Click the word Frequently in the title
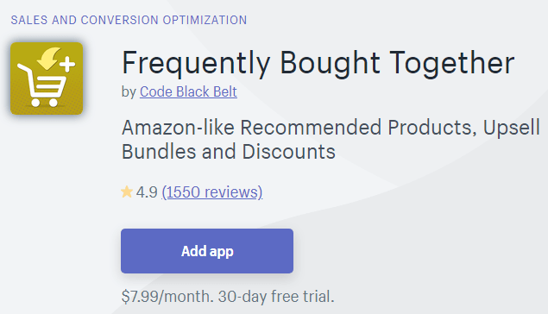The height and width of the screenshot is (314, 548). pos(196,64)
